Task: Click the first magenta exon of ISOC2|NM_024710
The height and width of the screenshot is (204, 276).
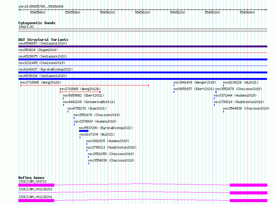Action: point(36,185)
